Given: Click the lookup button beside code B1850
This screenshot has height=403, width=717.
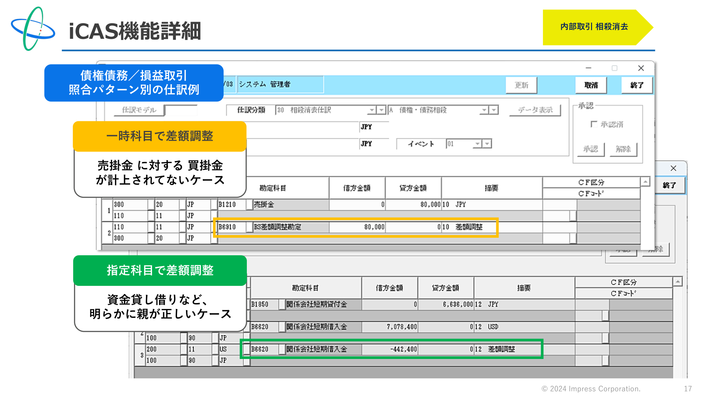Looking at the screenshot, I should pyautogui.click(x=282, y=304).
